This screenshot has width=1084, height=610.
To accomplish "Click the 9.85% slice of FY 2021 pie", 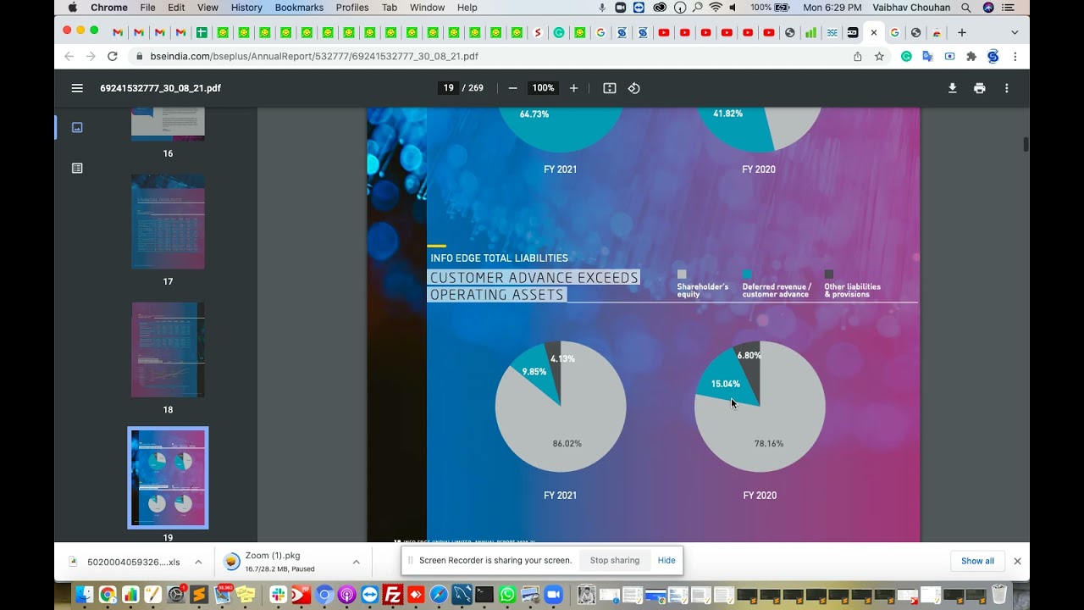I will coord(534,372).
